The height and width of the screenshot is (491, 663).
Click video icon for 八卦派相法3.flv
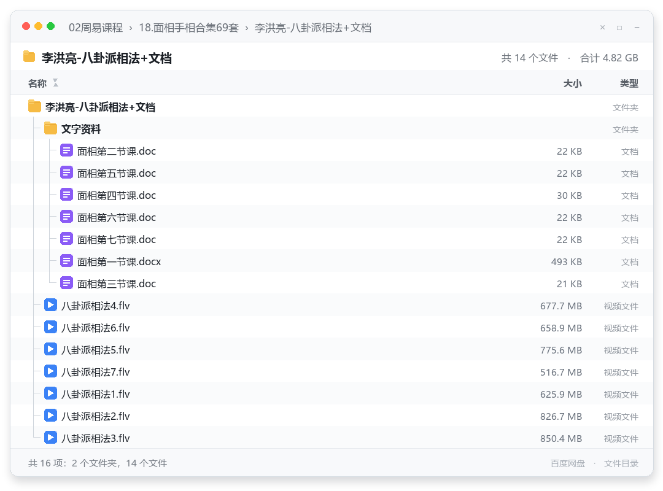point(50,437)
